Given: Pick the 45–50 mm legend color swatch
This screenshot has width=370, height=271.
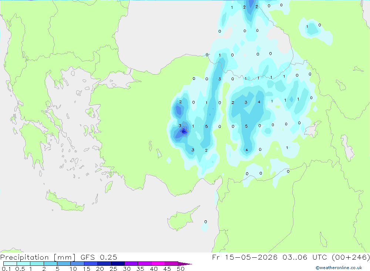Looking at the screenshot, I should 171,264.
